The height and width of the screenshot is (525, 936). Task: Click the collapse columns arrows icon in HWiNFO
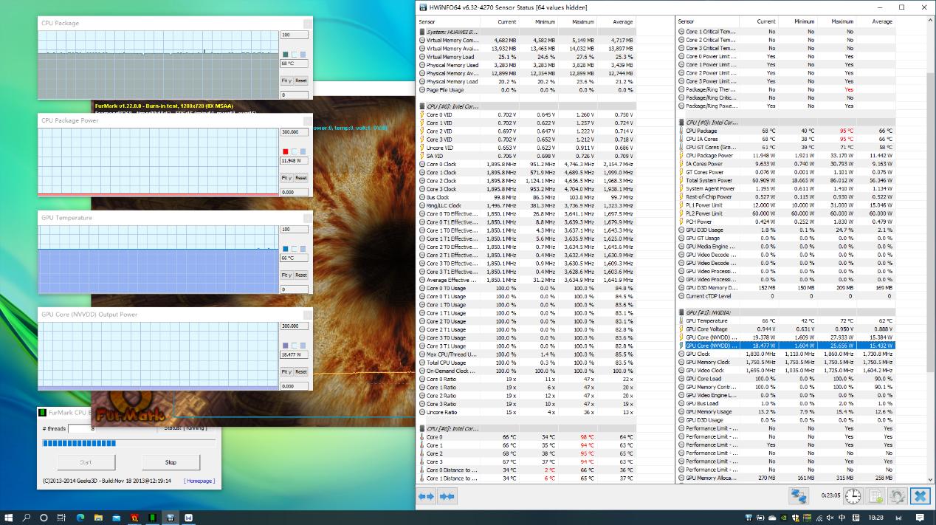447,496
